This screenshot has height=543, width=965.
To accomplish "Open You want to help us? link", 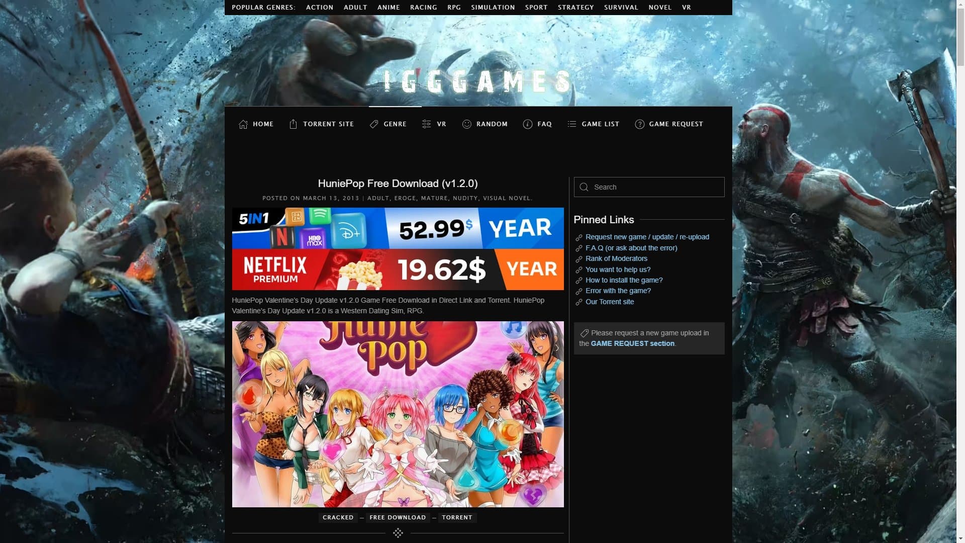I will tap(618, 270).
